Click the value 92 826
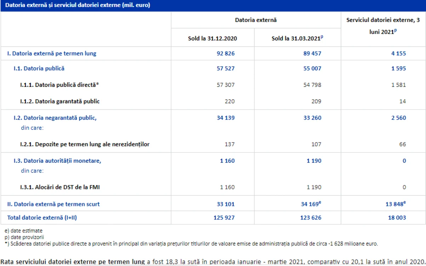The image size is (426, 266). coord(226,54)
